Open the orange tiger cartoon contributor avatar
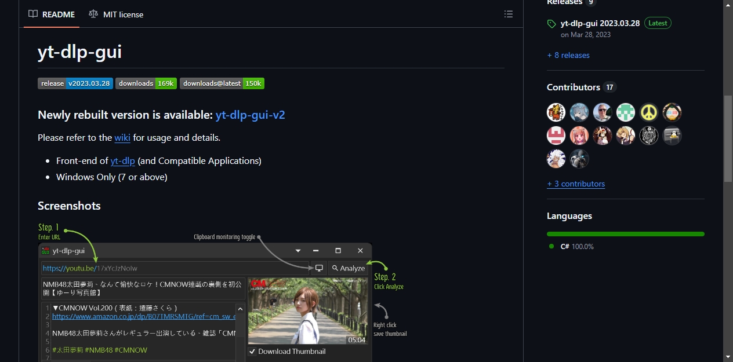 click(556, 112)
